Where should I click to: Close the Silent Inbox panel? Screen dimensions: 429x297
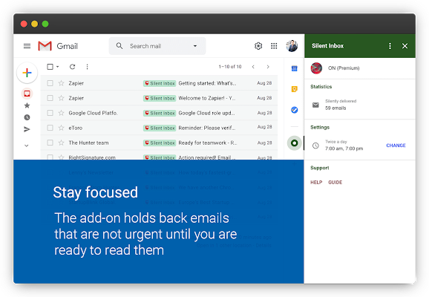[405, 46]
